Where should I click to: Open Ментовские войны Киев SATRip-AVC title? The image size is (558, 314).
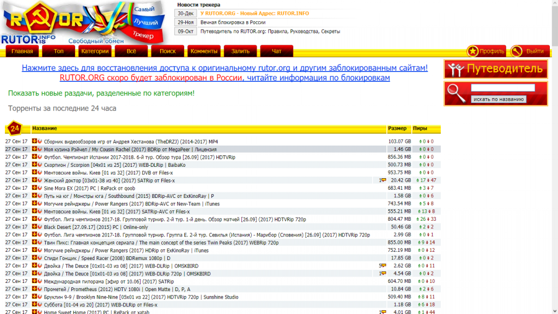click(117, 212)
